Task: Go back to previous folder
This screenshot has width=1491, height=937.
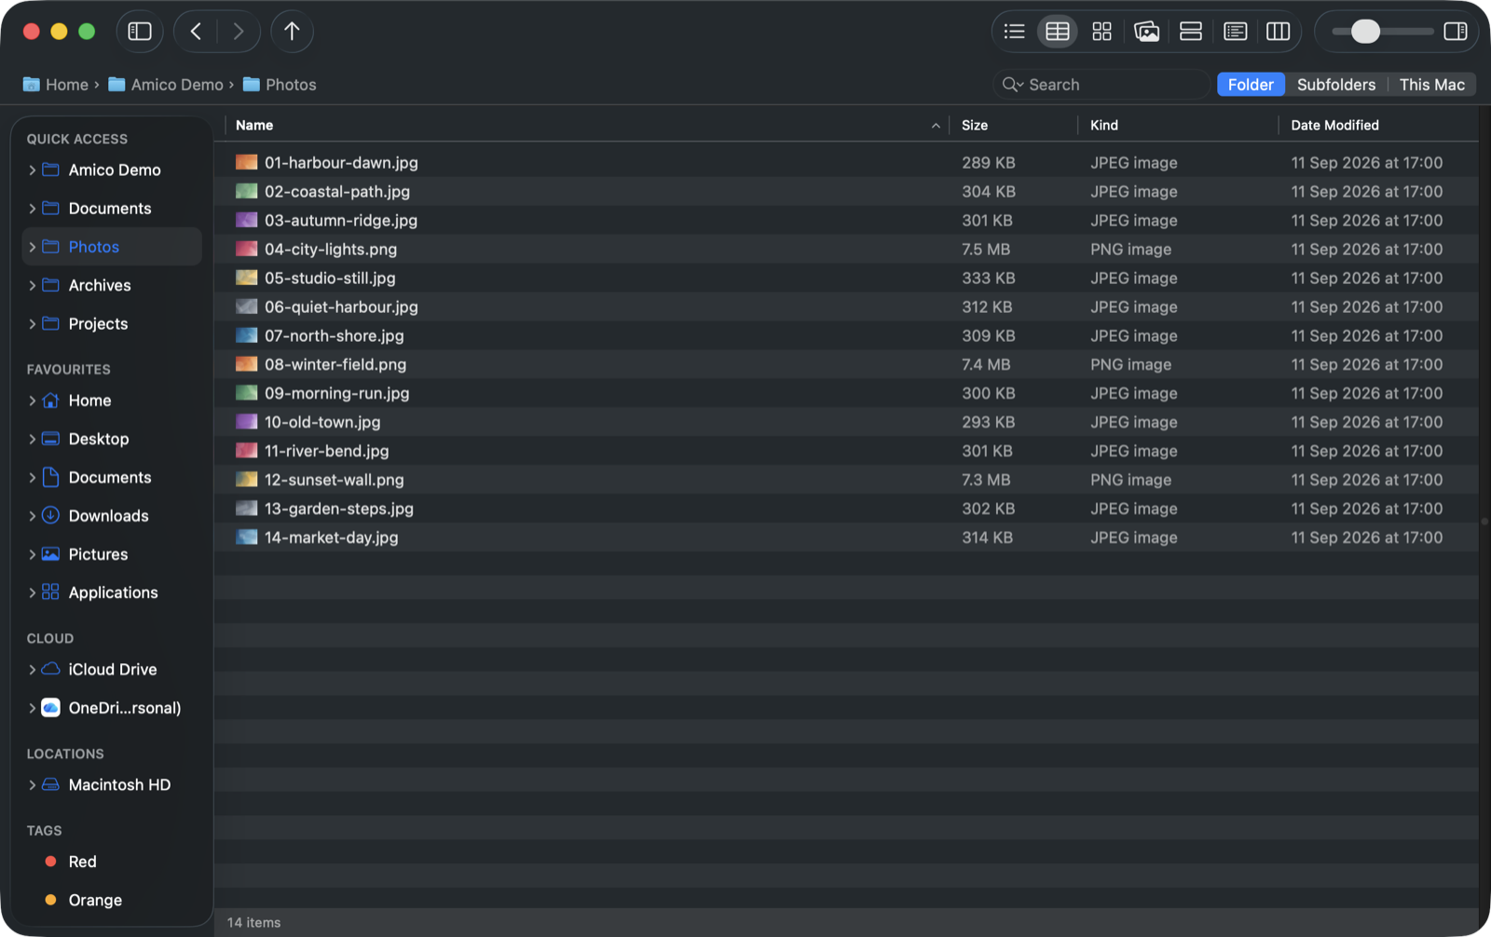Action: [196, 32]
